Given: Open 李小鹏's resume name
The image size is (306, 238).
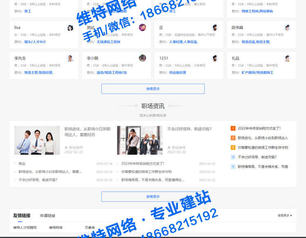Looking at the screenshot, I should pos(93,58).
